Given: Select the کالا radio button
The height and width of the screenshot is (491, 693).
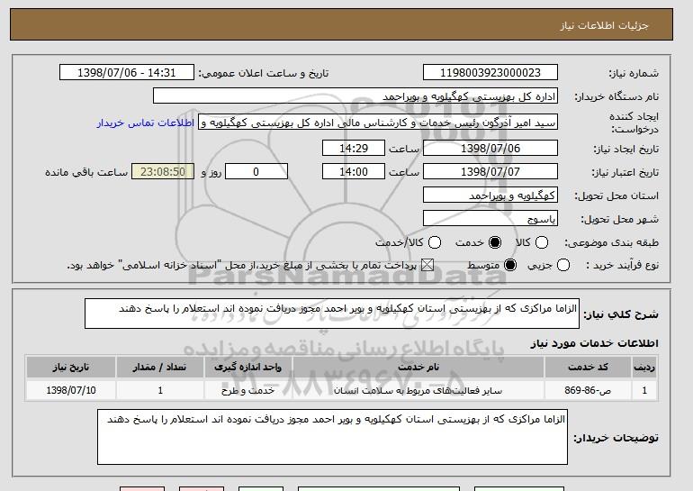Looking at the screenshot, I should 542,242.
